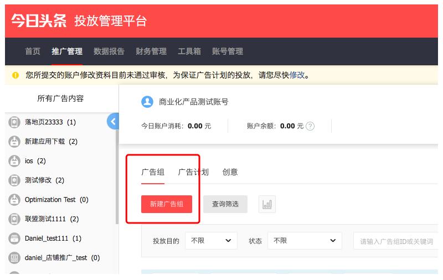Click icon next to Daniel_test111
The image size is (443, 280).
[x=14, y=238]
